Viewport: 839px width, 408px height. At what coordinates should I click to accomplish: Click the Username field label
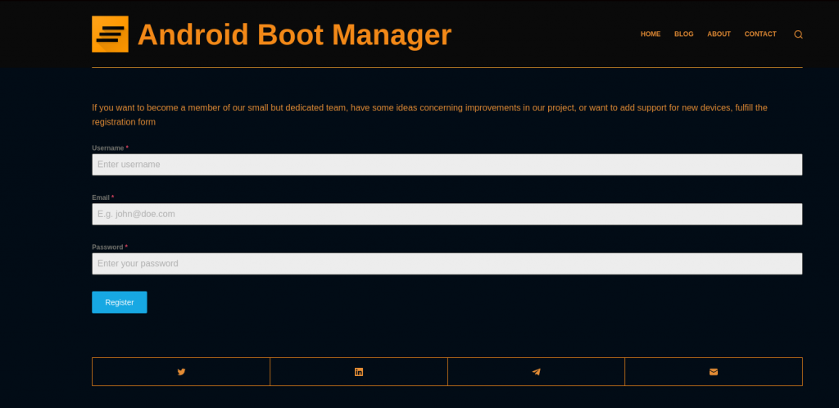click(111, 148)
